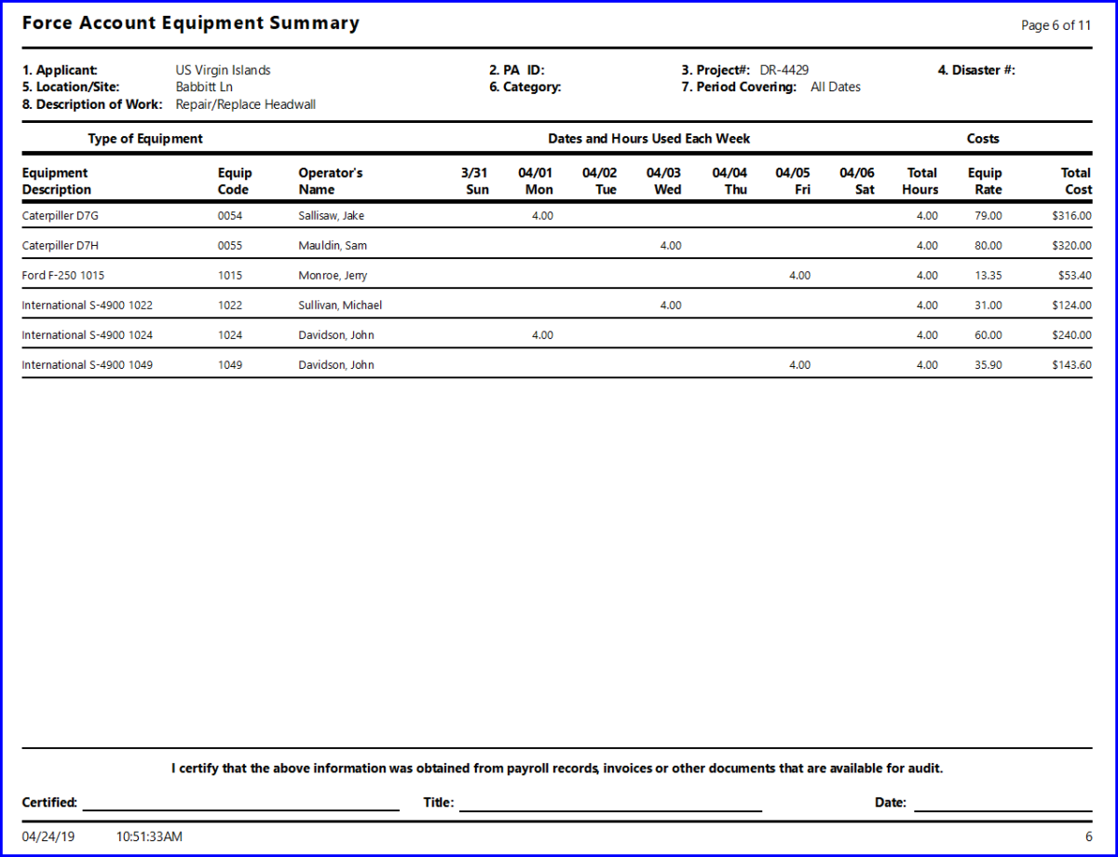Click the Period Covering value All Dates

(x=837, y=87)
